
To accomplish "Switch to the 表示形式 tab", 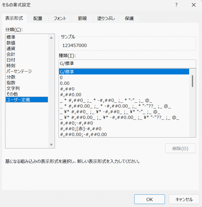I will pyautogui.click(x=14, y=18).
